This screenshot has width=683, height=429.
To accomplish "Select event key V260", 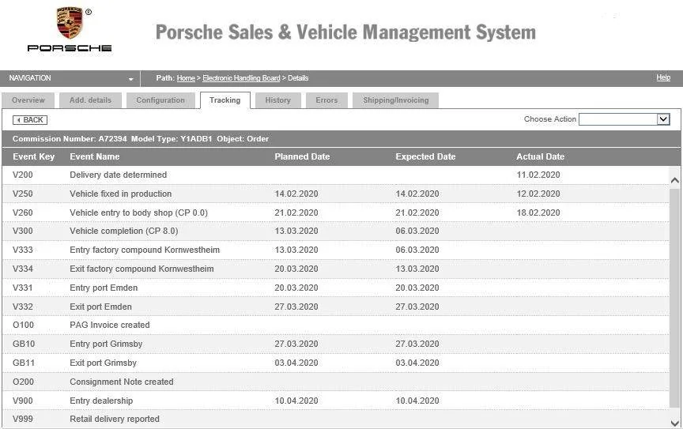I will coord(23,213).
